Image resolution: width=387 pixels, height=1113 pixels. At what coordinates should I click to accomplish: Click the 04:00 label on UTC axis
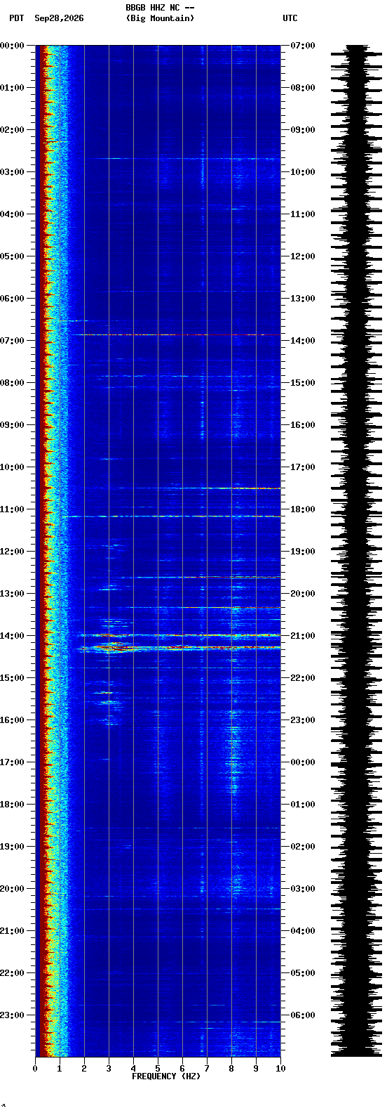[303, 931]
